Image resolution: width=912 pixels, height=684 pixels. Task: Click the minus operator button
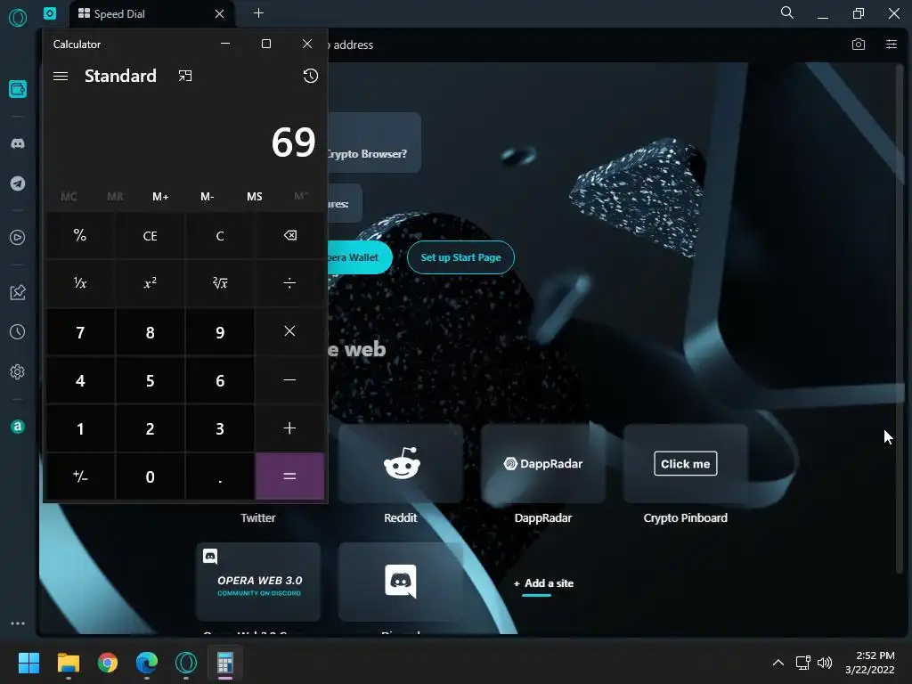(289, 379)
